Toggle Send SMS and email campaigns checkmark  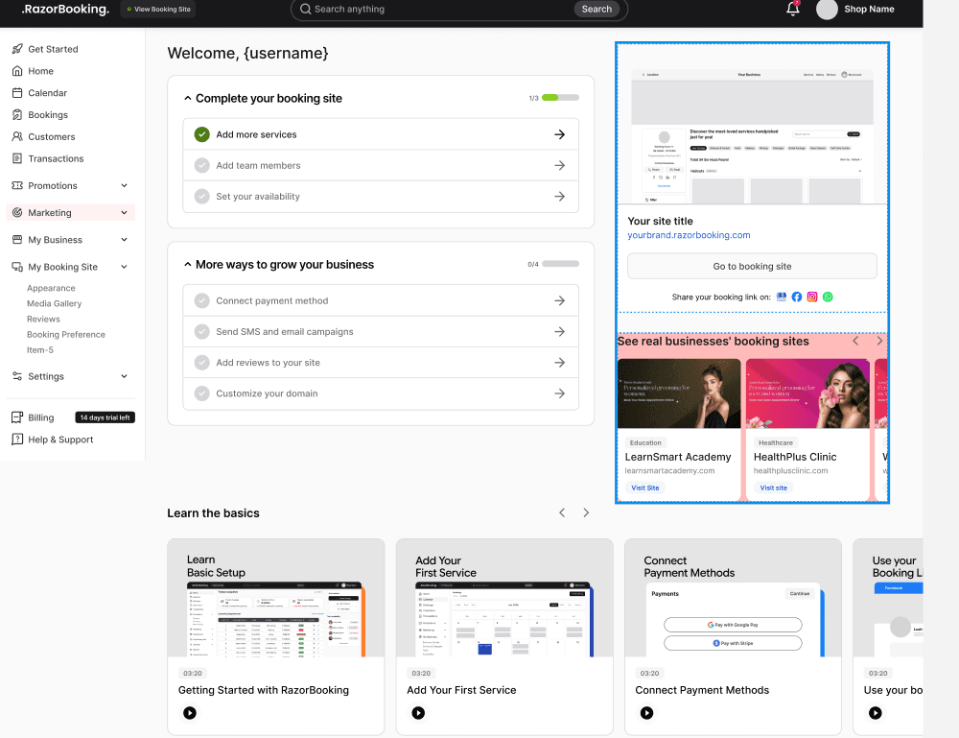[201, 332]
